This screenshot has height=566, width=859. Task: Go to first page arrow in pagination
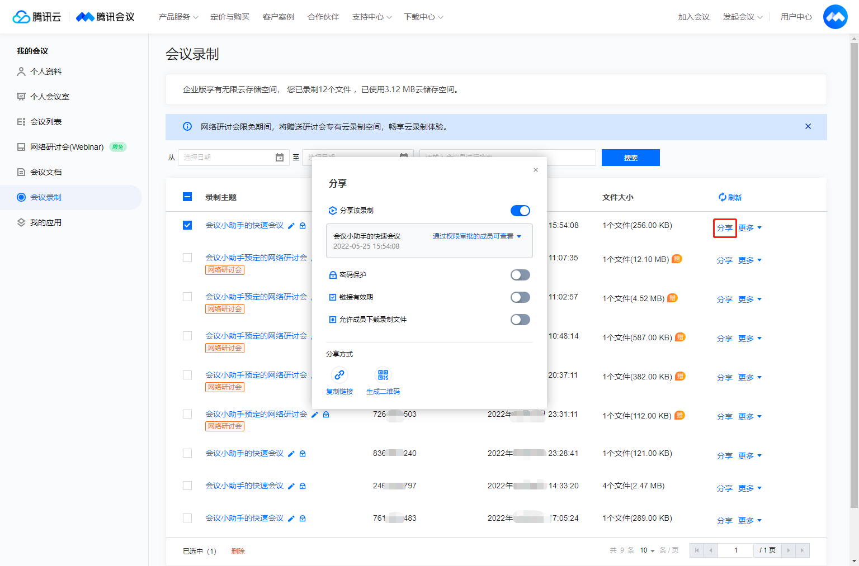[x=697, y=550]
